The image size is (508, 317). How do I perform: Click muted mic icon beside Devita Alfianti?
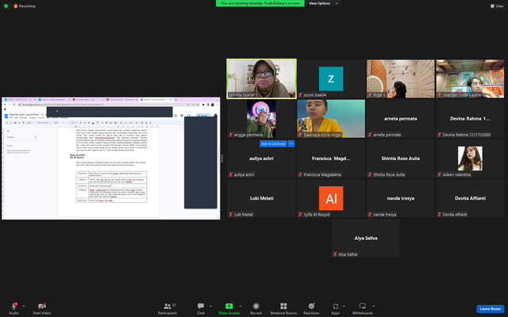[439, 215]
